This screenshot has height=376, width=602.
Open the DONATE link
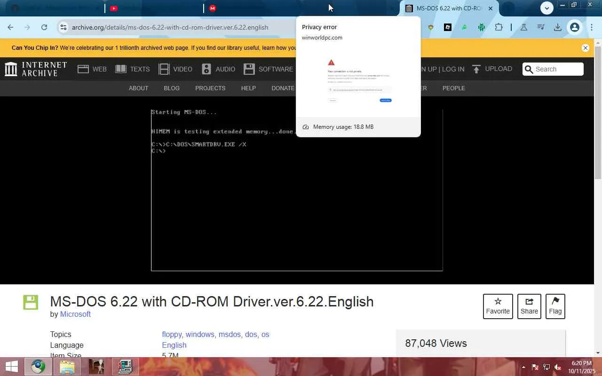pos(283,88)
